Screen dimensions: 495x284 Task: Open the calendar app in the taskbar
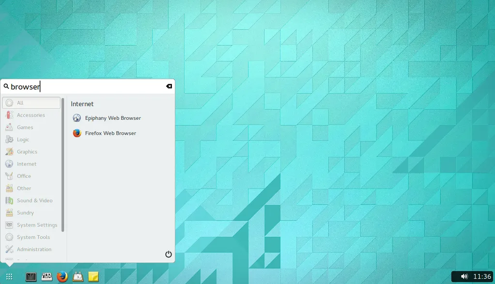tap(78, 276)
